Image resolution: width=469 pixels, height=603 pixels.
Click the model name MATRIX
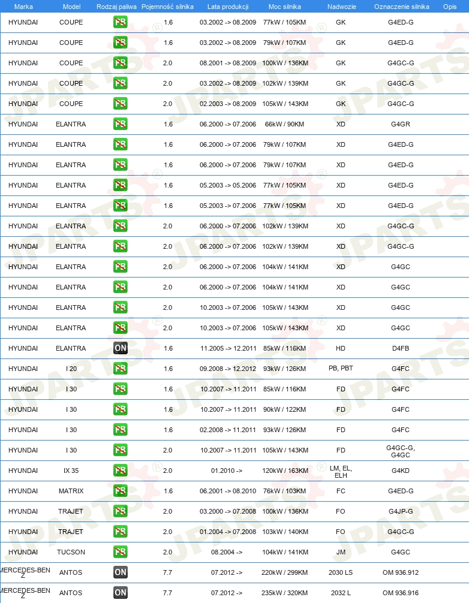coord(71,491)
